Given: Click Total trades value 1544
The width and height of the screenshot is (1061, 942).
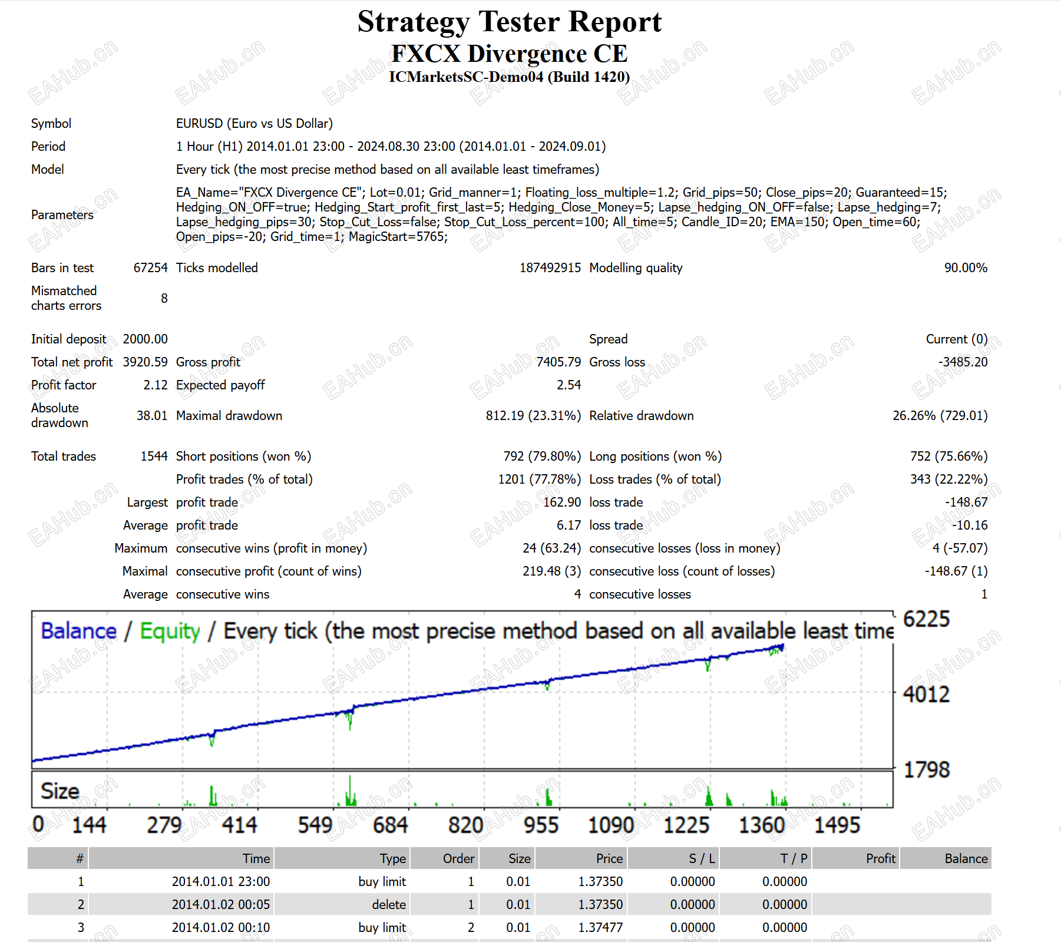Looking at the screenshot, I should 154,456.
